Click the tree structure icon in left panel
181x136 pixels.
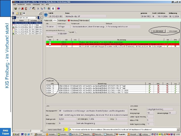[21, 13]
